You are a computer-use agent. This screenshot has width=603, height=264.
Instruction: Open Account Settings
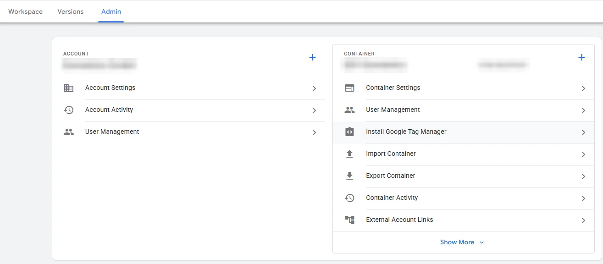(194, 88)
